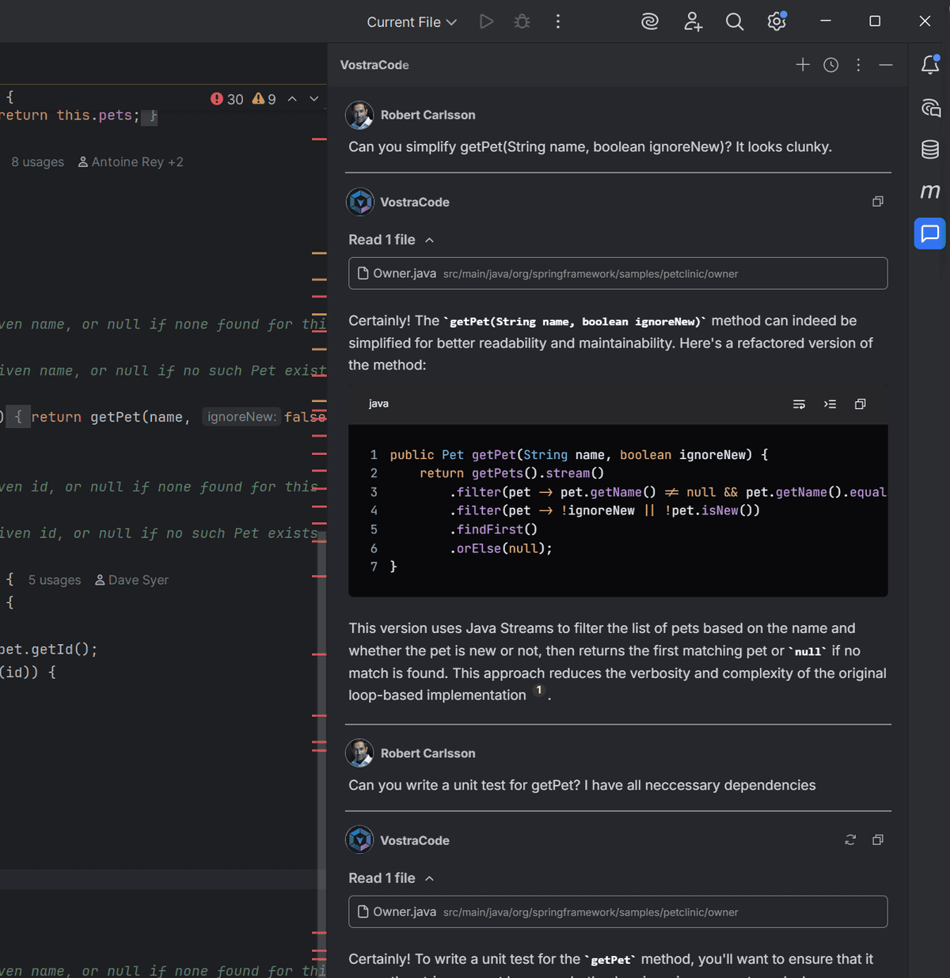Open the Maven tool window icon
Image resolution: width=950 pixels, height=978 pixels.
(x=929, y=191)
